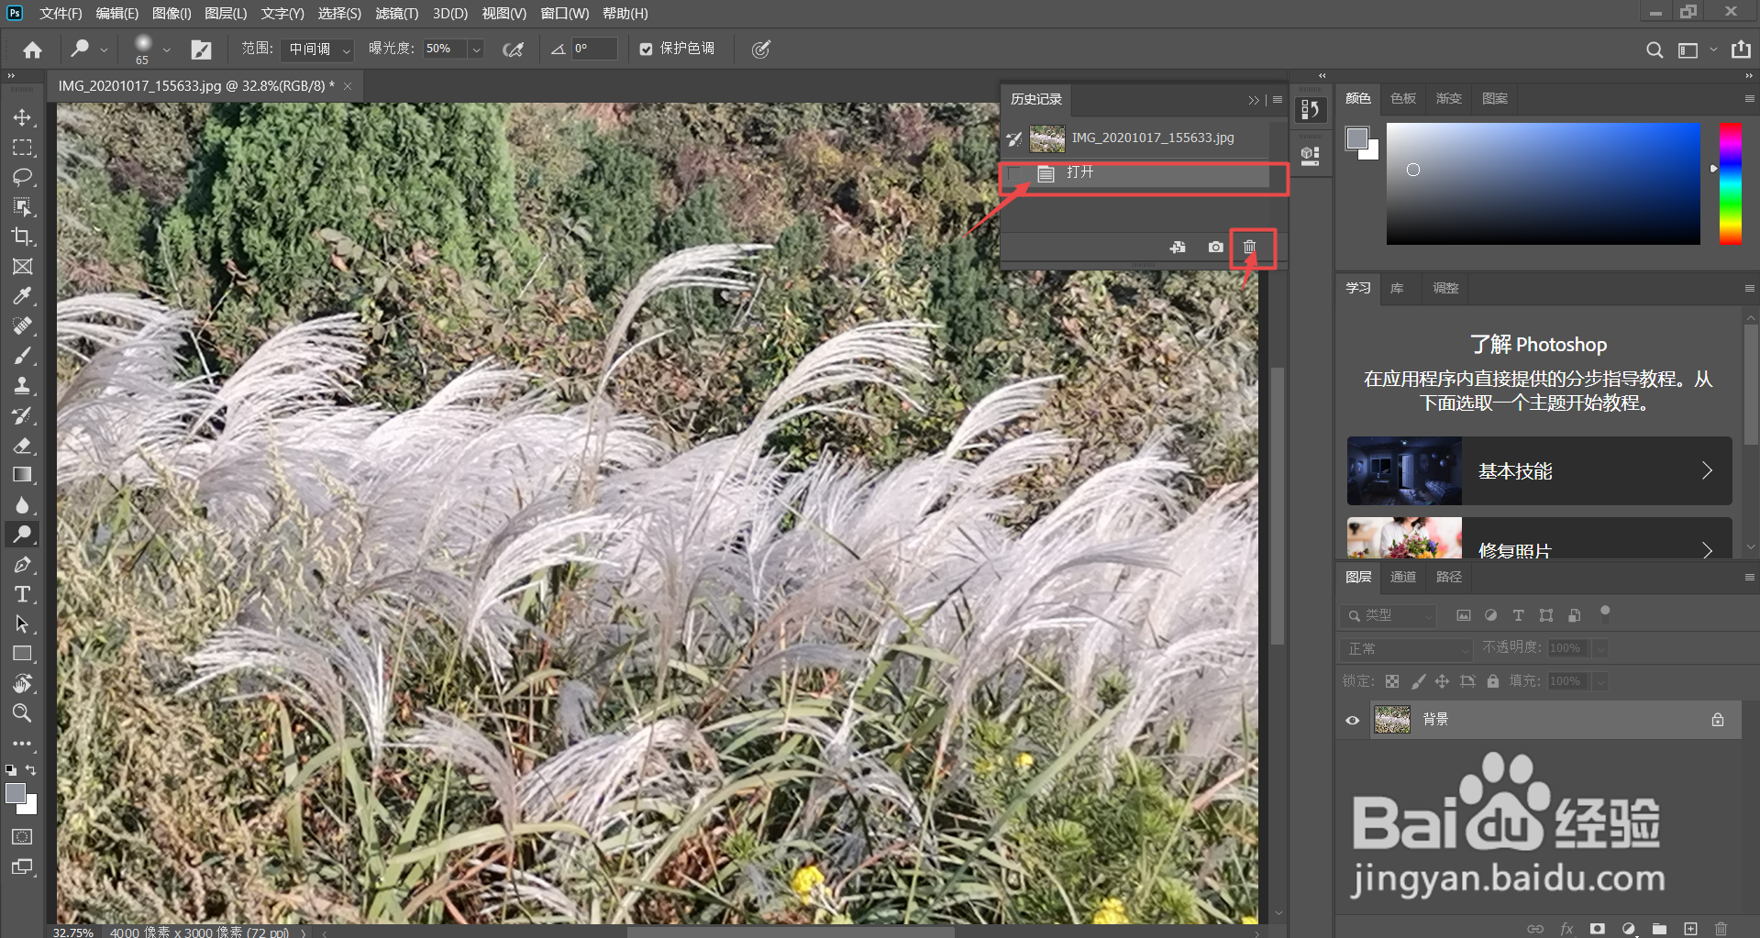Open the 文件(F) menu

(x=61, y=14)
